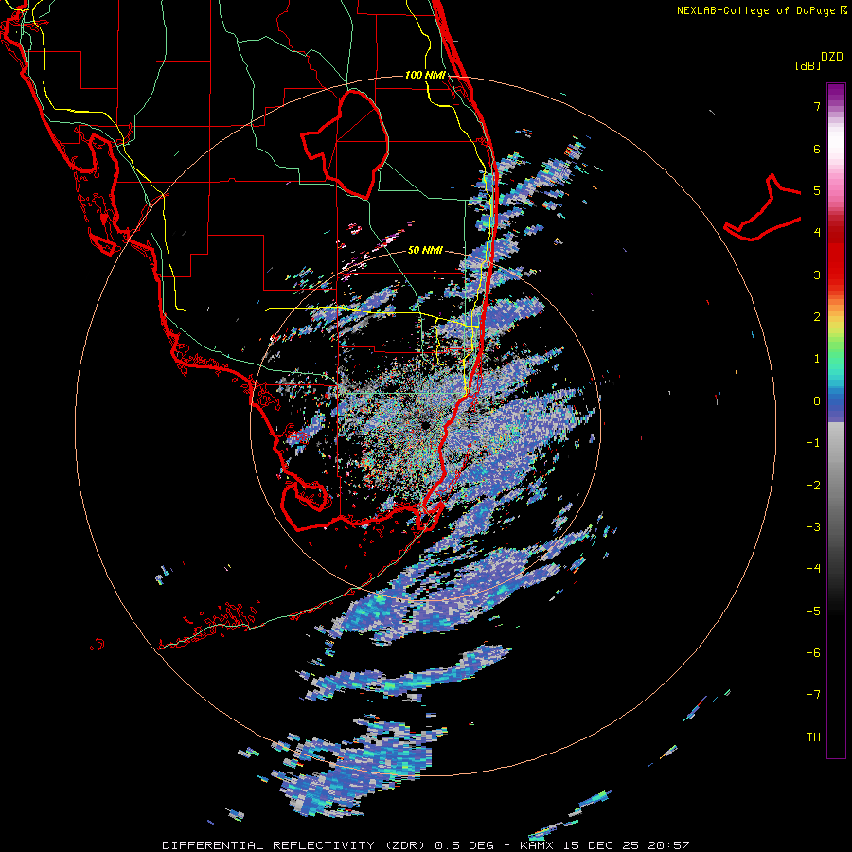Screen dimensions: 852x852
Task: Click the TH threshold label on the scale
Action: point(813,737)
